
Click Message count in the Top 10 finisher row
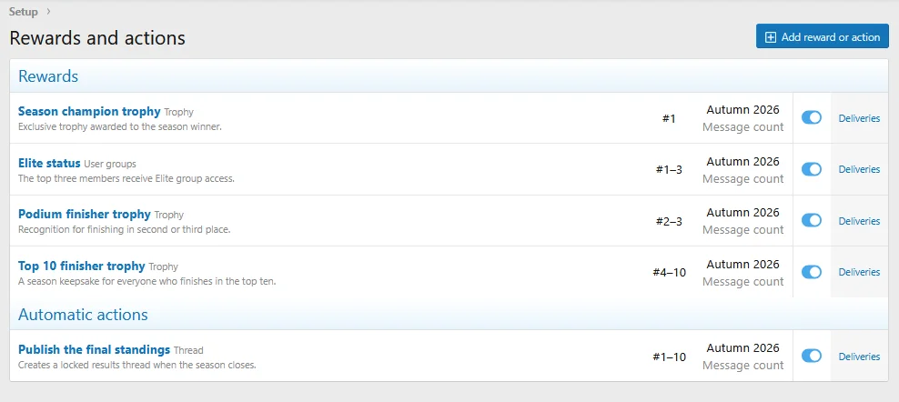tap(742, 282)
